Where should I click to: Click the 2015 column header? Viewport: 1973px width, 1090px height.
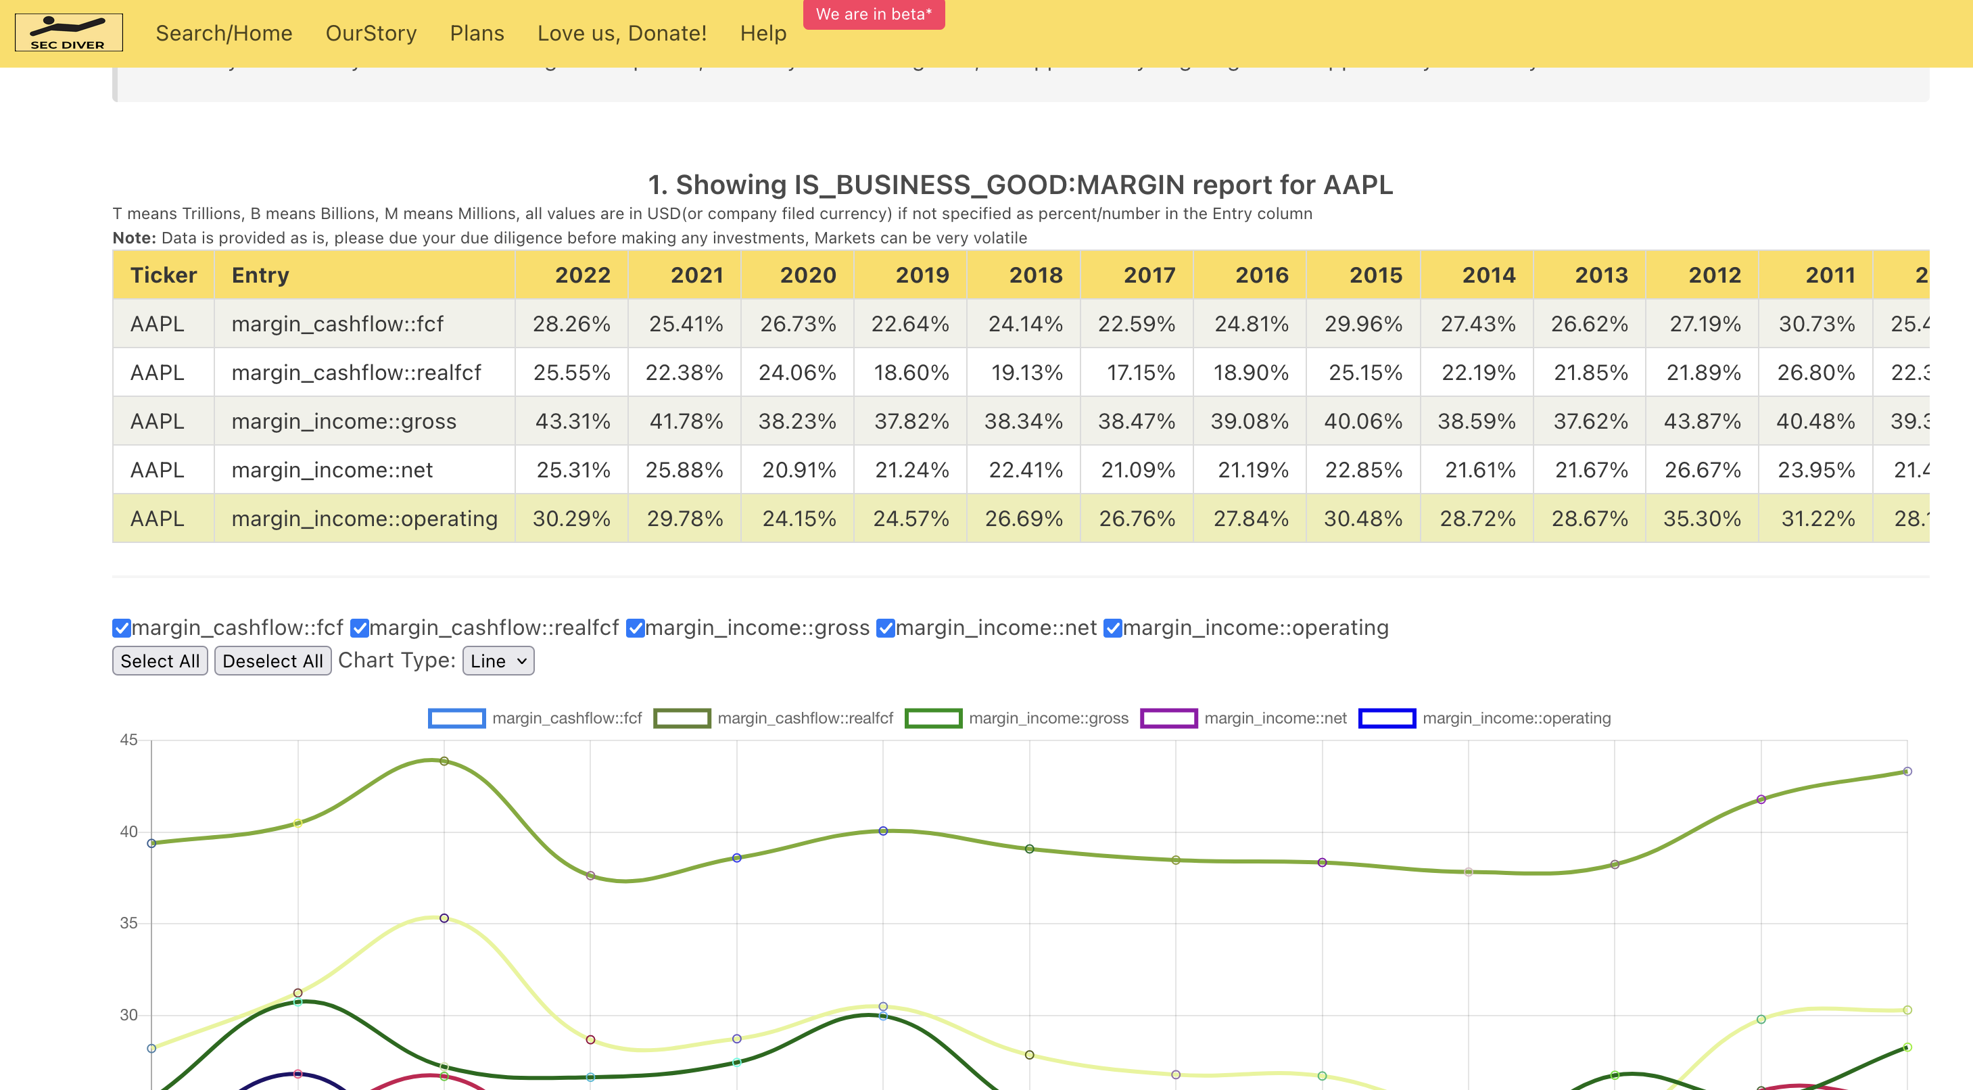[1364, 275]
